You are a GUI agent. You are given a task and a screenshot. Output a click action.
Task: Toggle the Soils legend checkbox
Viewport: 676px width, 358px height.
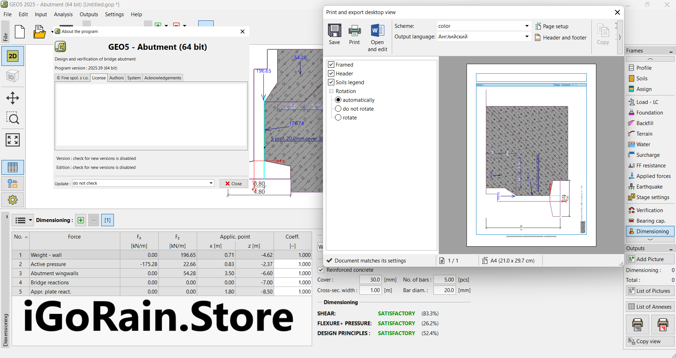[331, 82]
